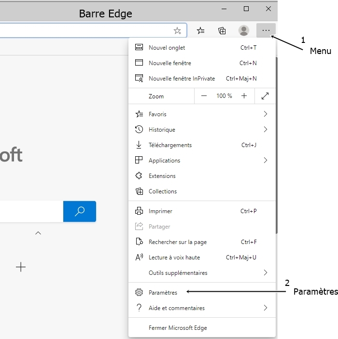Click the Ctrl+Maj+U shortcut text
This screenshot has width=338, height=339.
coord(241,258)
